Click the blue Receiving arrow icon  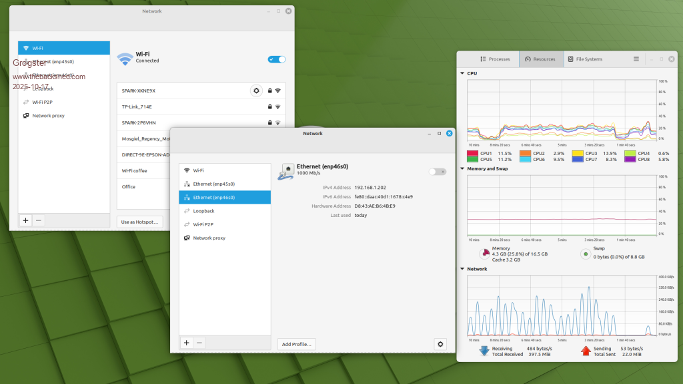[484, 351]
